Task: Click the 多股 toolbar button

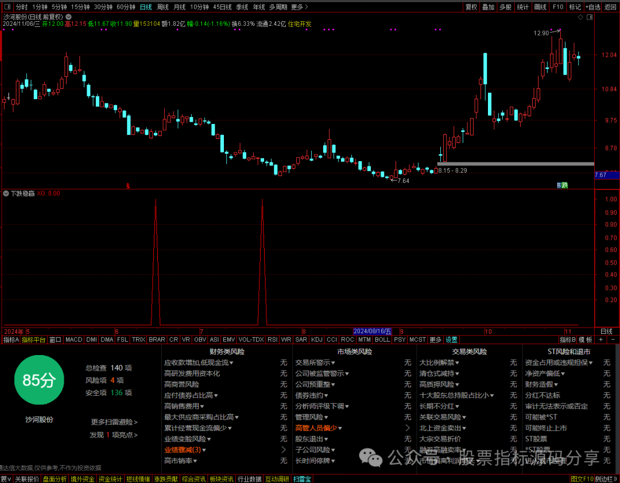Action: pos(505,7)
